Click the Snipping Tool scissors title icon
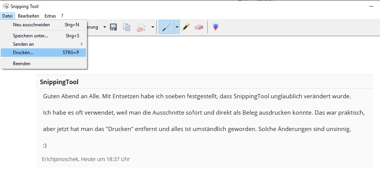 (6, 6)
